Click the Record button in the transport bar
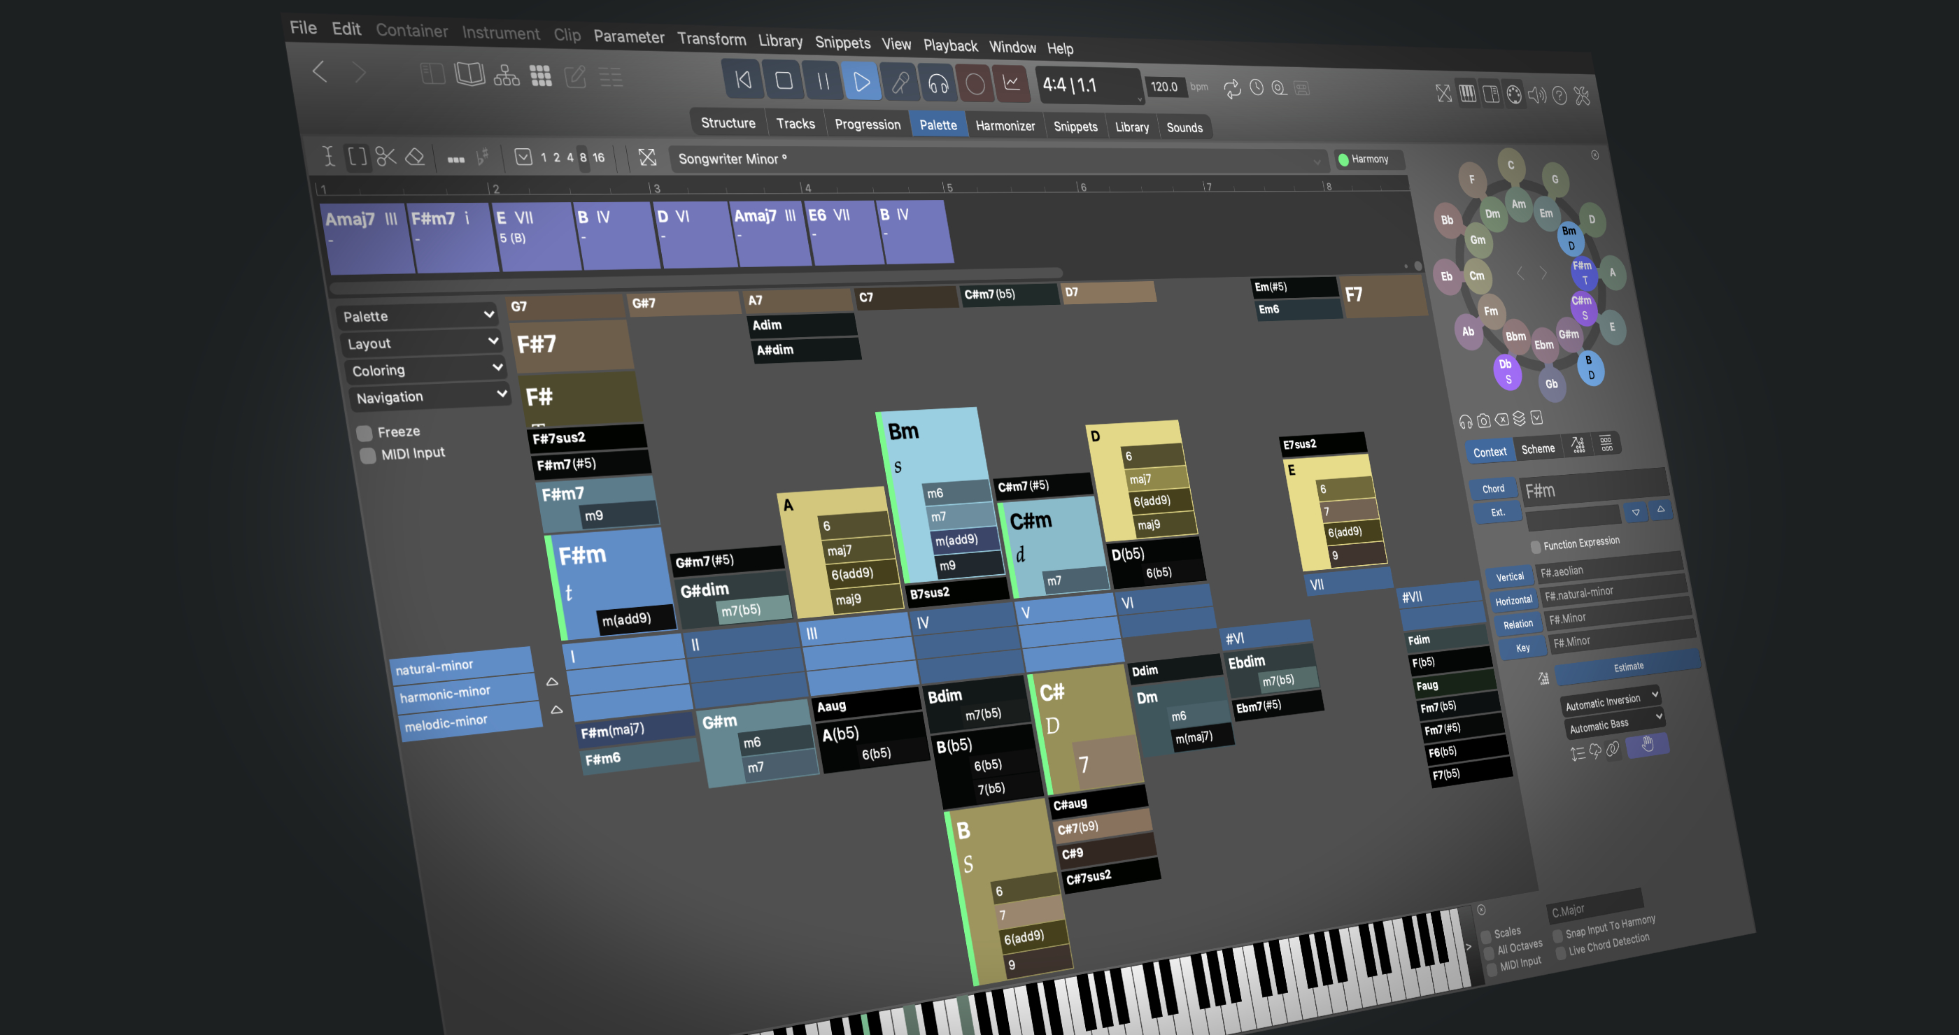1959x1035 pixels. coord(975,84)
